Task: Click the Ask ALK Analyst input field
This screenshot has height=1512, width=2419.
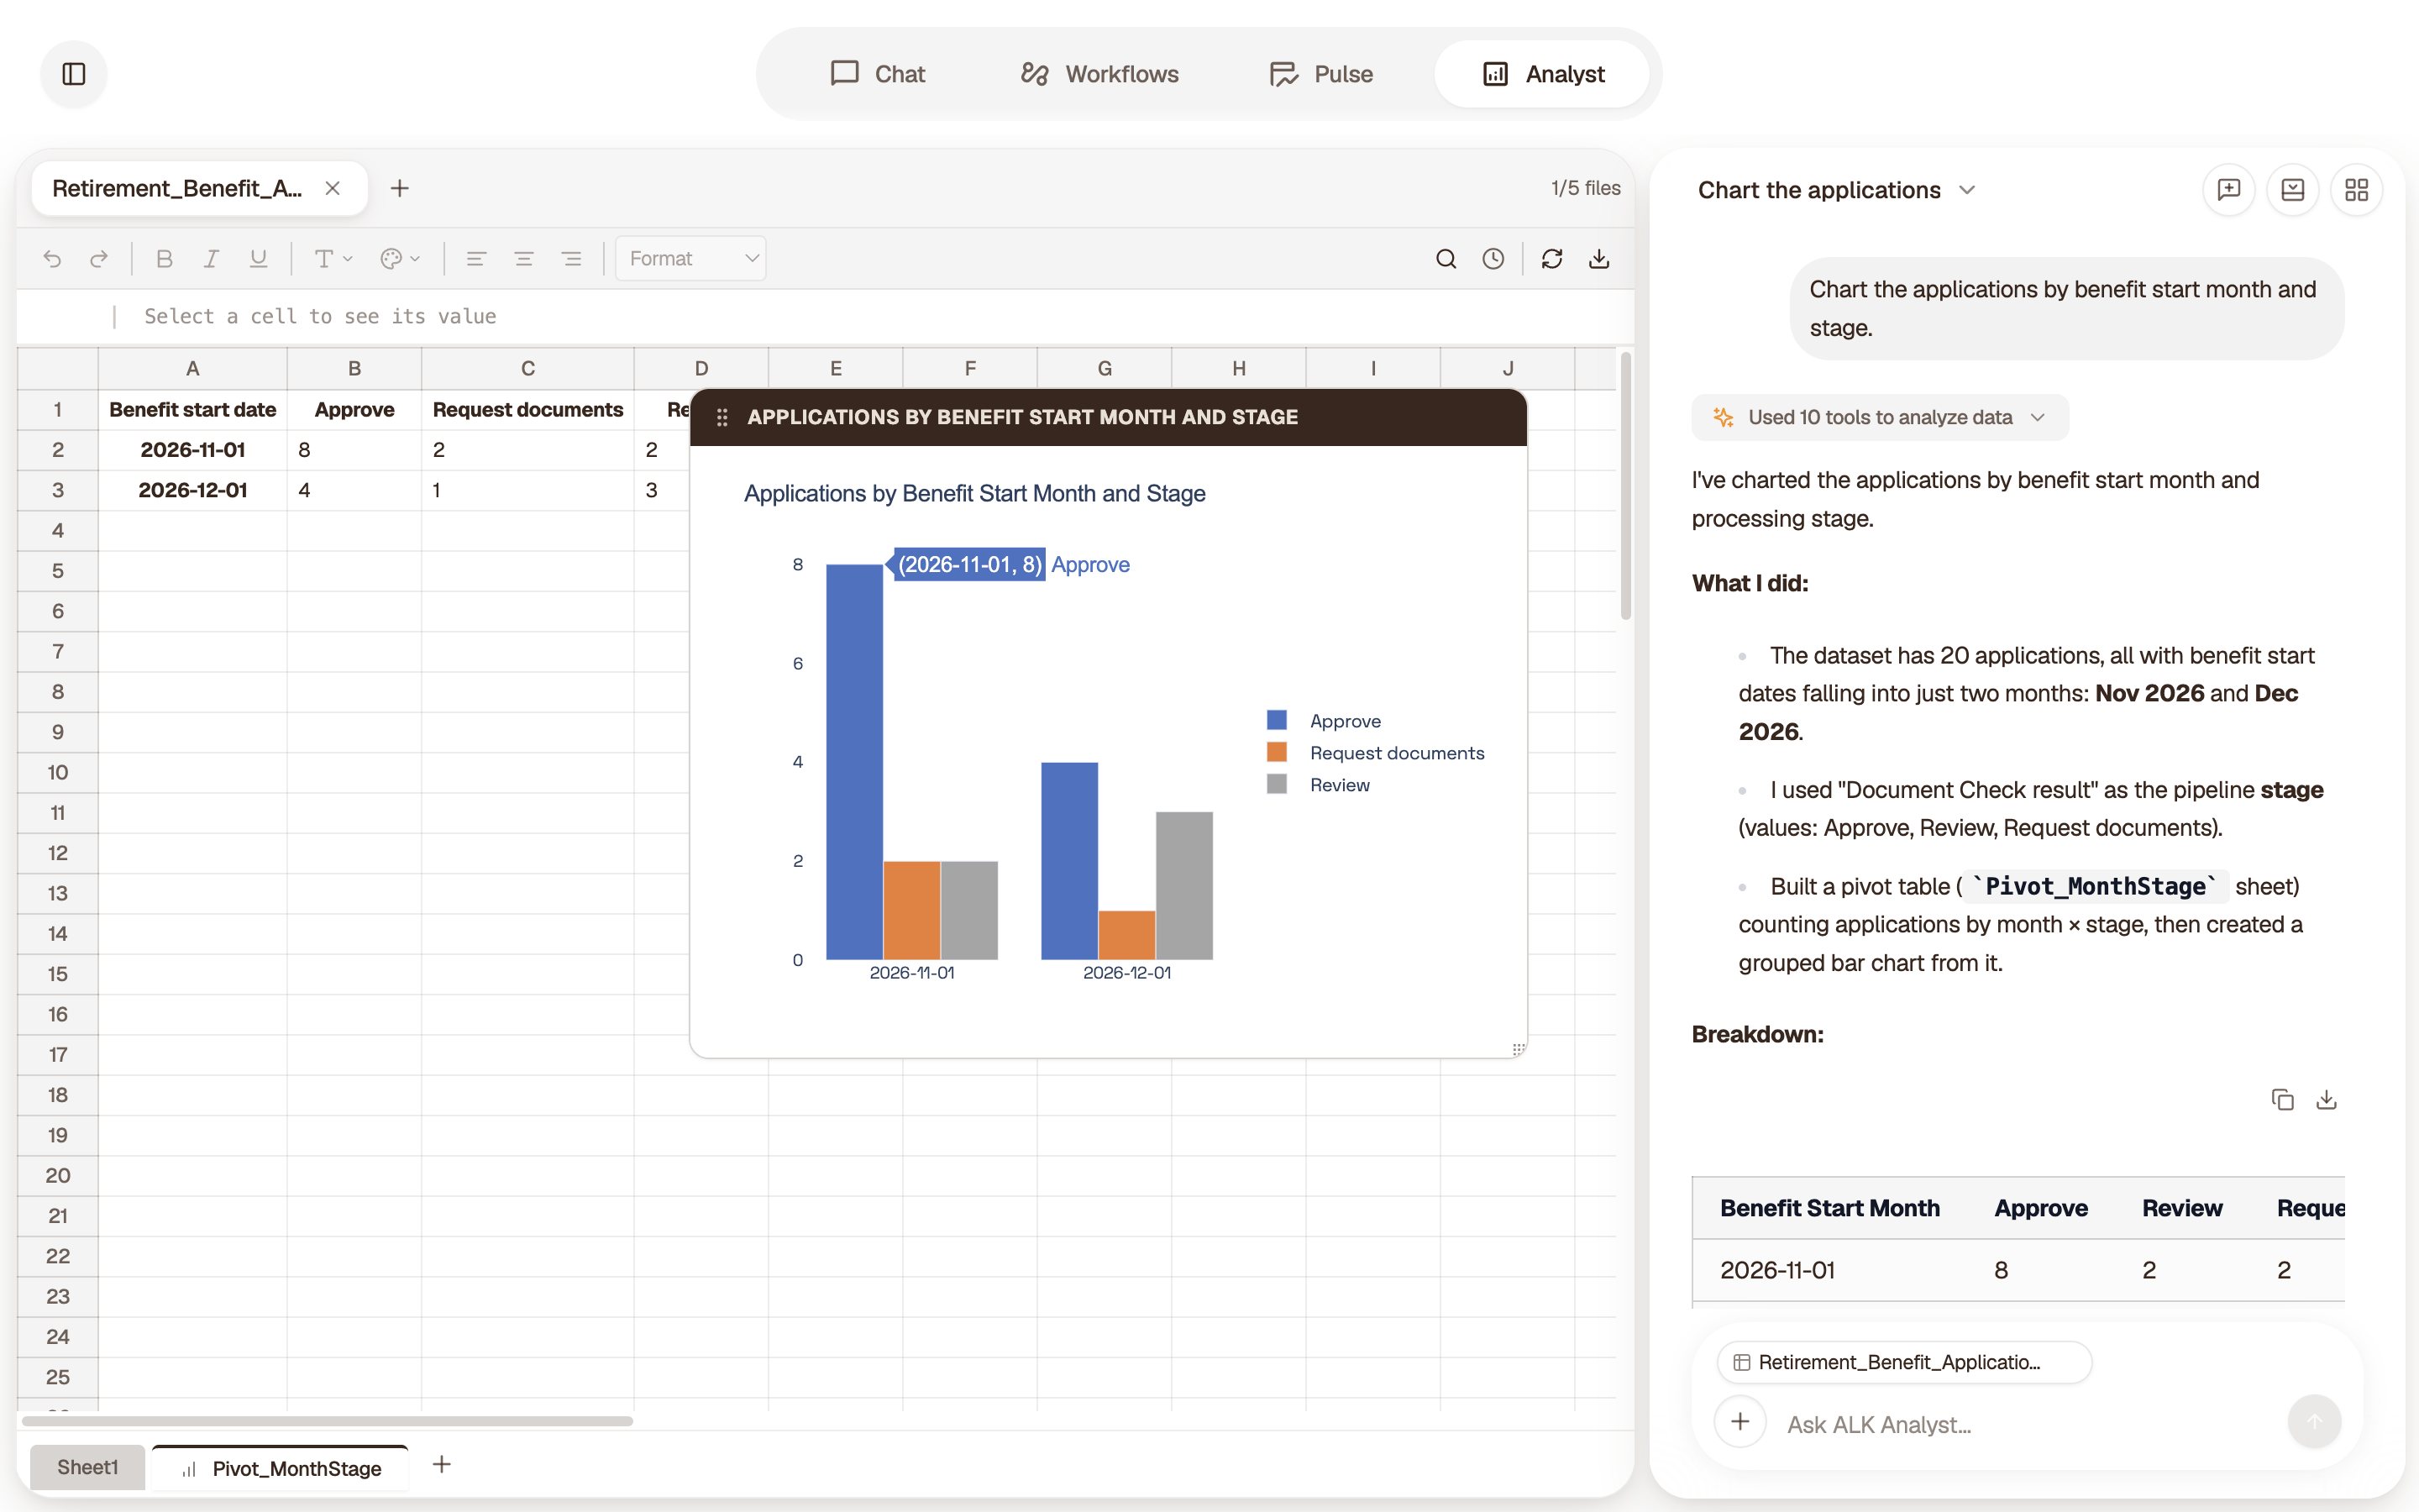Action: (x=2025, y=1424)
